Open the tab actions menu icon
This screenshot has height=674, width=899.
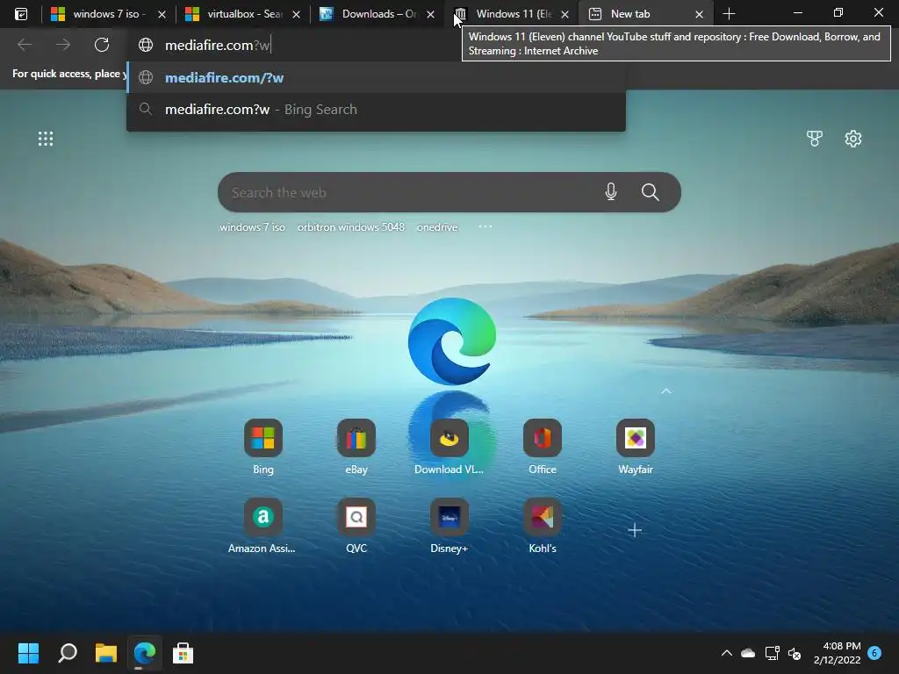coord(21,14)
